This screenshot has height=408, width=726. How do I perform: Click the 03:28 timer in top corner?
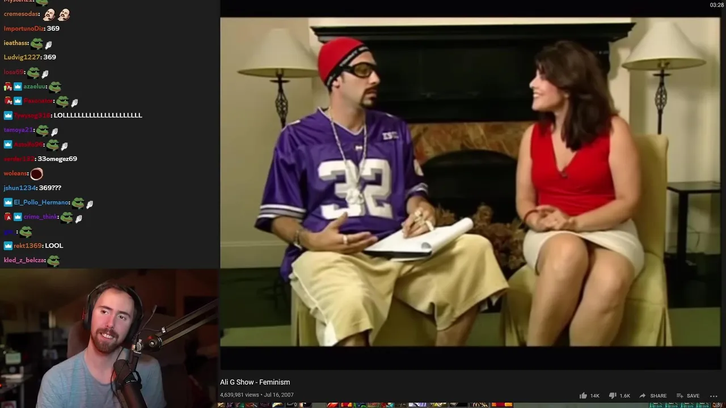[717, 5]
